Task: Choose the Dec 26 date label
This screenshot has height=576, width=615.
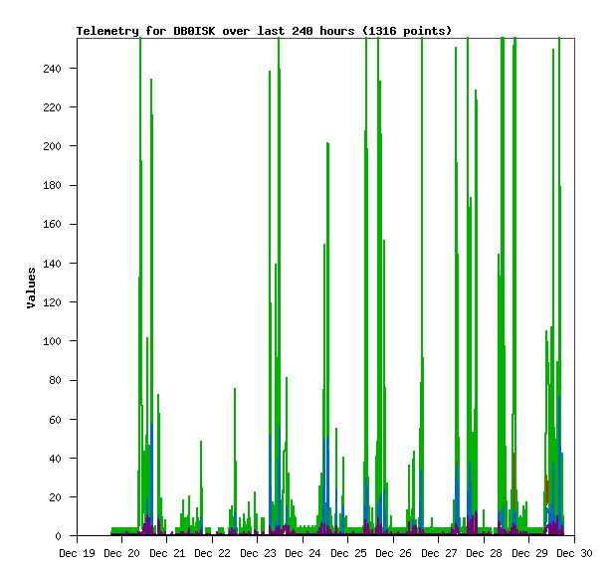Action: click(x=393, y=553)
